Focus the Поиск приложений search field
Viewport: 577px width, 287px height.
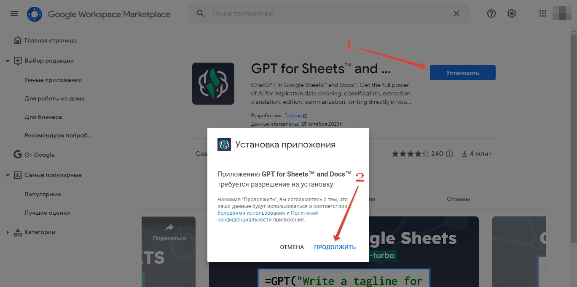pos(327,13)
